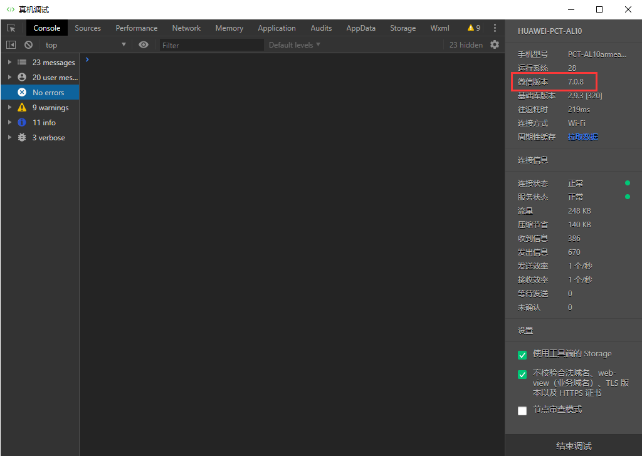Select the No errors sidebar row
642x456 pixels.
(x=40, y=93)
